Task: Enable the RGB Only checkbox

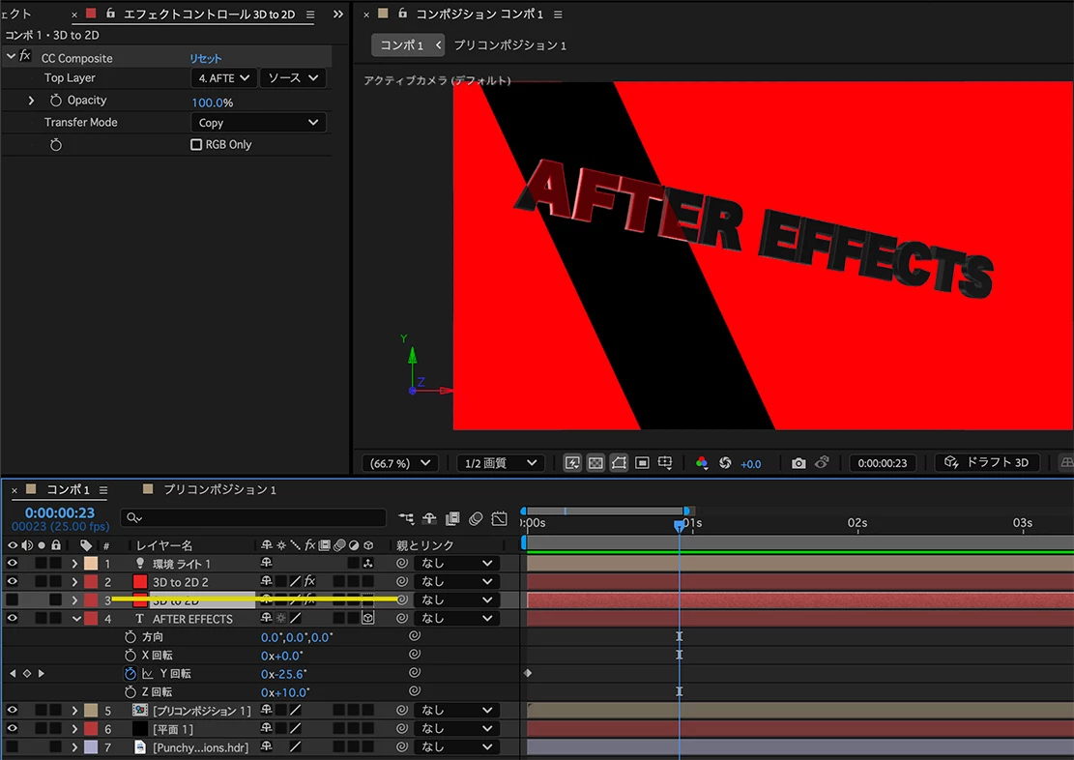Action: [196, 145]
